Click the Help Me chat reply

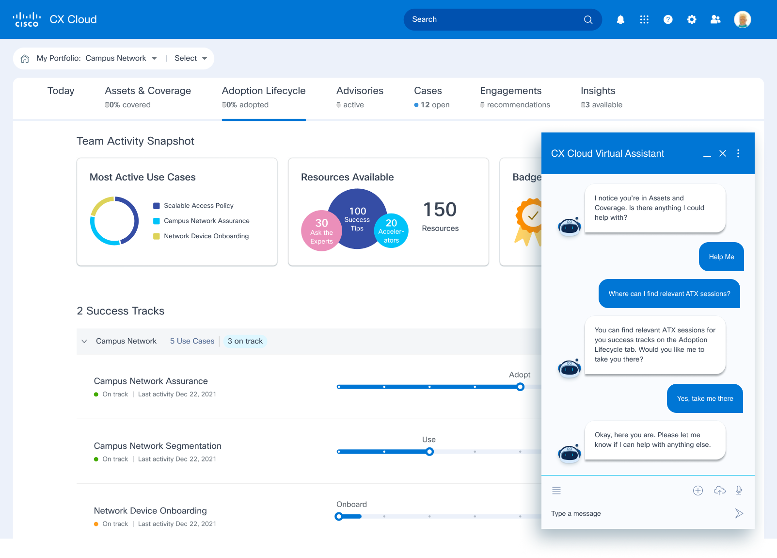[x=721, y=257]
